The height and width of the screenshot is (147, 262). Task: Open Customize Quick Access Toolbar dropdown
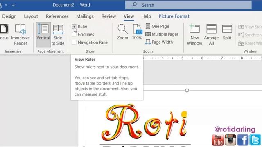[14, 5]
